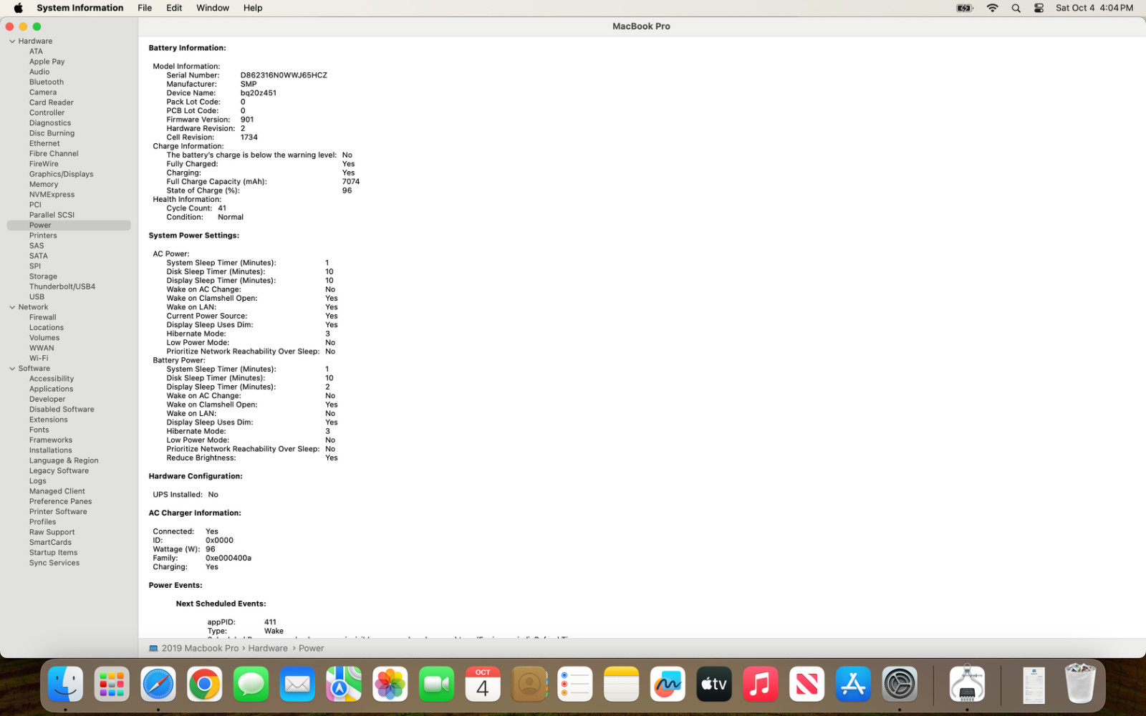
Task: Select Extensions in the sidebar
Action: click(x=49, y=420)
